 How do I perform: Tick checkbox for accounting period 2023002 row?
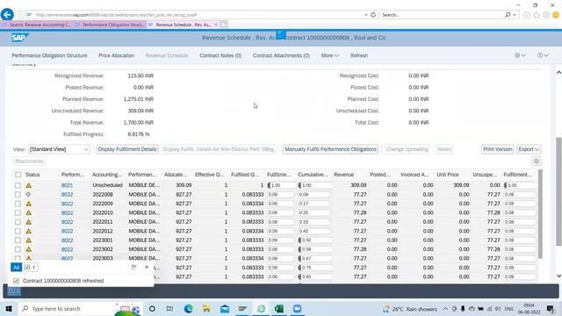tap(18, 249)
